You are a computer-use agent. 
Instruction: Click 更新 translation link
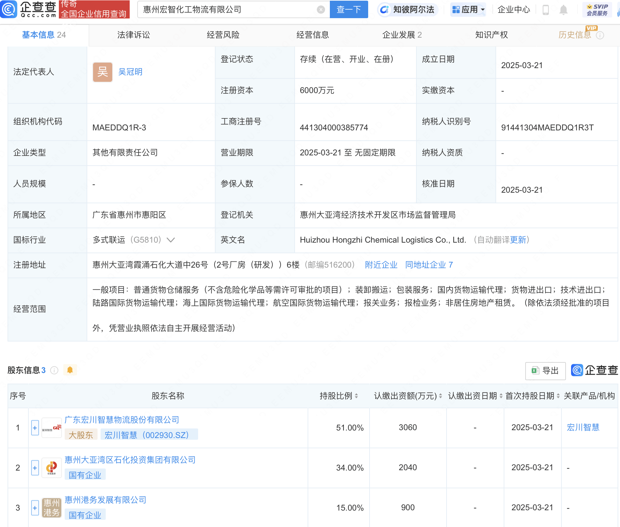518,240
